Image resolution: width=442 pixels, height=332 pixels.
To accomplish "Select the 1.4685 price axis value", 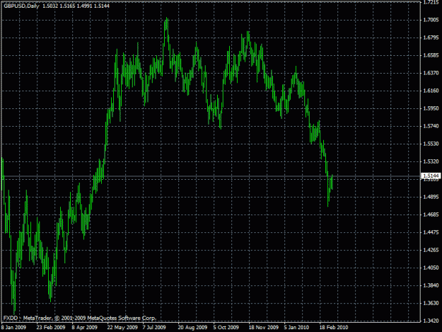I will pyautogui.click(x=431, y=214).
